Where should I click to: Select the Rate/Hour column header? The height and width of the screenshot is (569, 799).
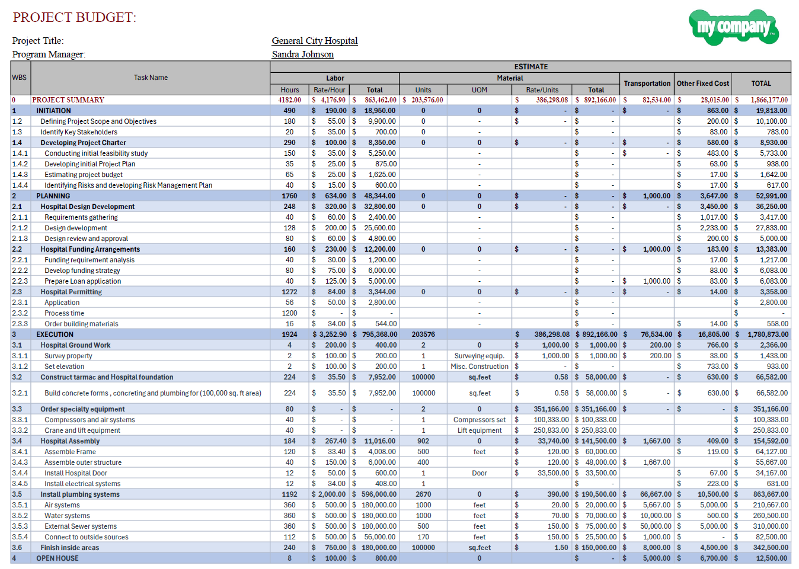(x=330, y=90)
